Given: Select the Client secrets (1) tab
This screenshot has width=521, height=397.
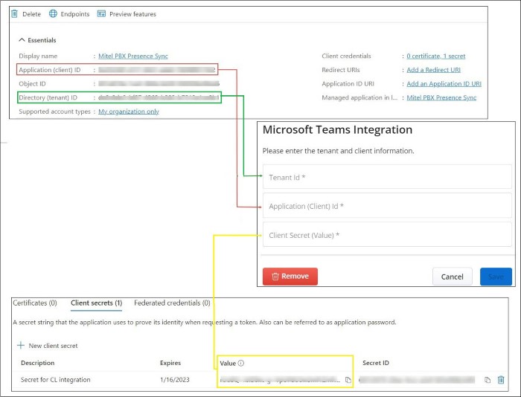Looking at the screenshot, I should tap(96, 303).
